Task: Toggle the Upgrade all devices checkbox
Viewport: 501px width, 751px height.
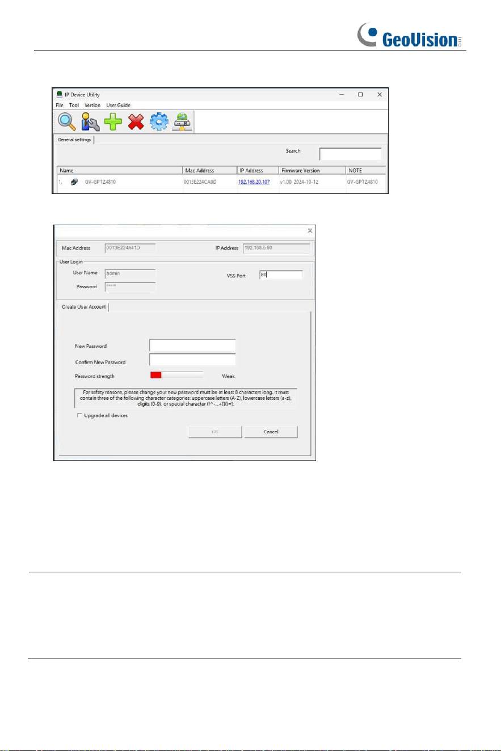Action: (x=79, y=415)
